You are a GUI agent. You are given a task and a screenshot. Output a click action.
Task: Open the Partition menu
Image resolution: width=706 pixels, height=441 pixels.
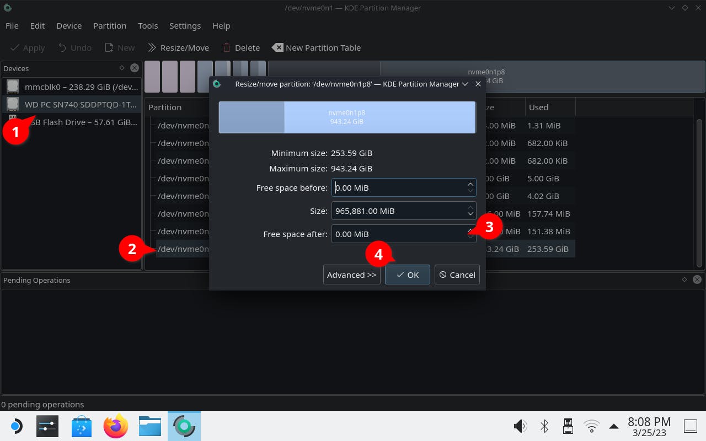pyautogui.click(x=110, y=26)
